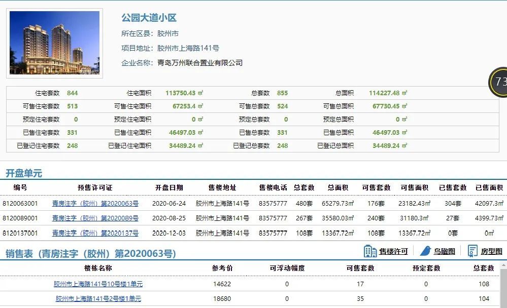
Task: Open permit 青房注字（胶州）第2020089号
Action: [x=95, y=218]
